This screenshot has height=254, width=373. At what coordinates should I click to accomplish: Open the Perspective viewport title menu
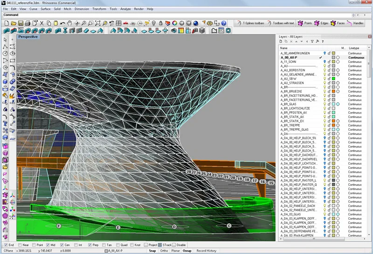[28, 37]
